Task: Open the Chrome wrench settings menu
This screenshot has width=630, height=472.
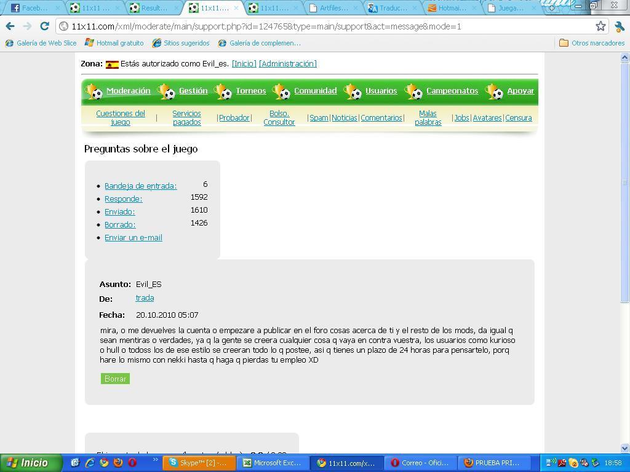Action: point(620,26)
